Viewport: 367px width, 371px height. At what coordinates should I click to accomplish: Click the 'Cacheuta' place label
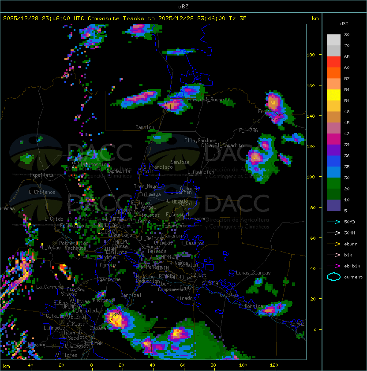(x=75, y=248)
